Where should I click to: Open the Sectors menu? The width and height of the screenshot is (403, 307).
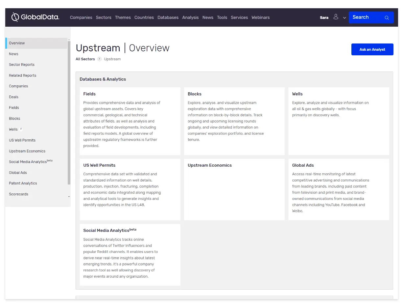click(x=104, y=17)
